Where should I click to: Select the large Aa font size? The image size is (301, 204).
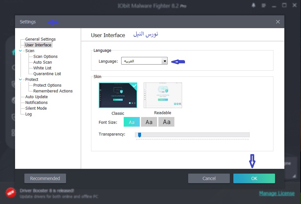(166, 122)
